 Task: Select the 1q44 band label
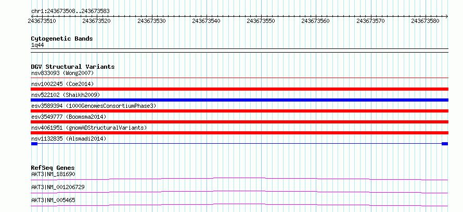37,45
